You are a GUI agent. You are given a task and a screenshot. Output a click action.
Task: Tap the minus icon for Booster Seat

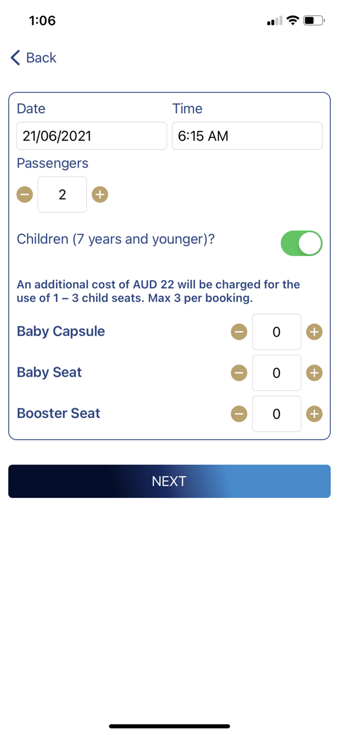coord(239,414)
